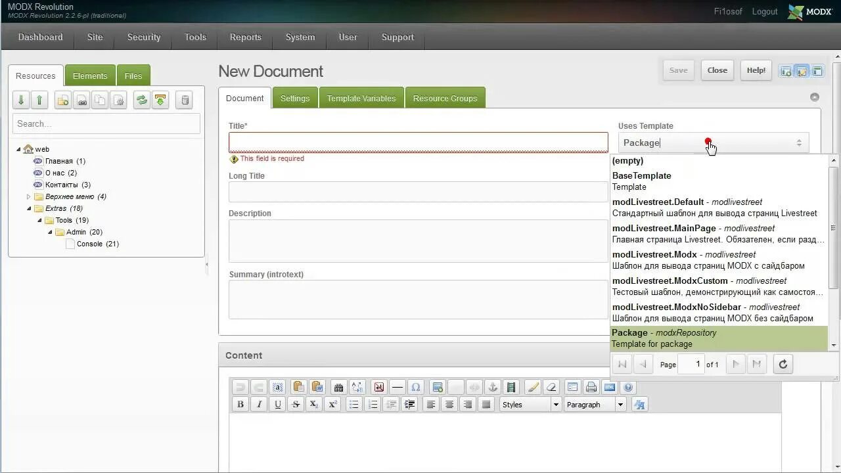Apply superscript formatting
Viewport: 841px width, 473px height.
[x=332, y=405]
